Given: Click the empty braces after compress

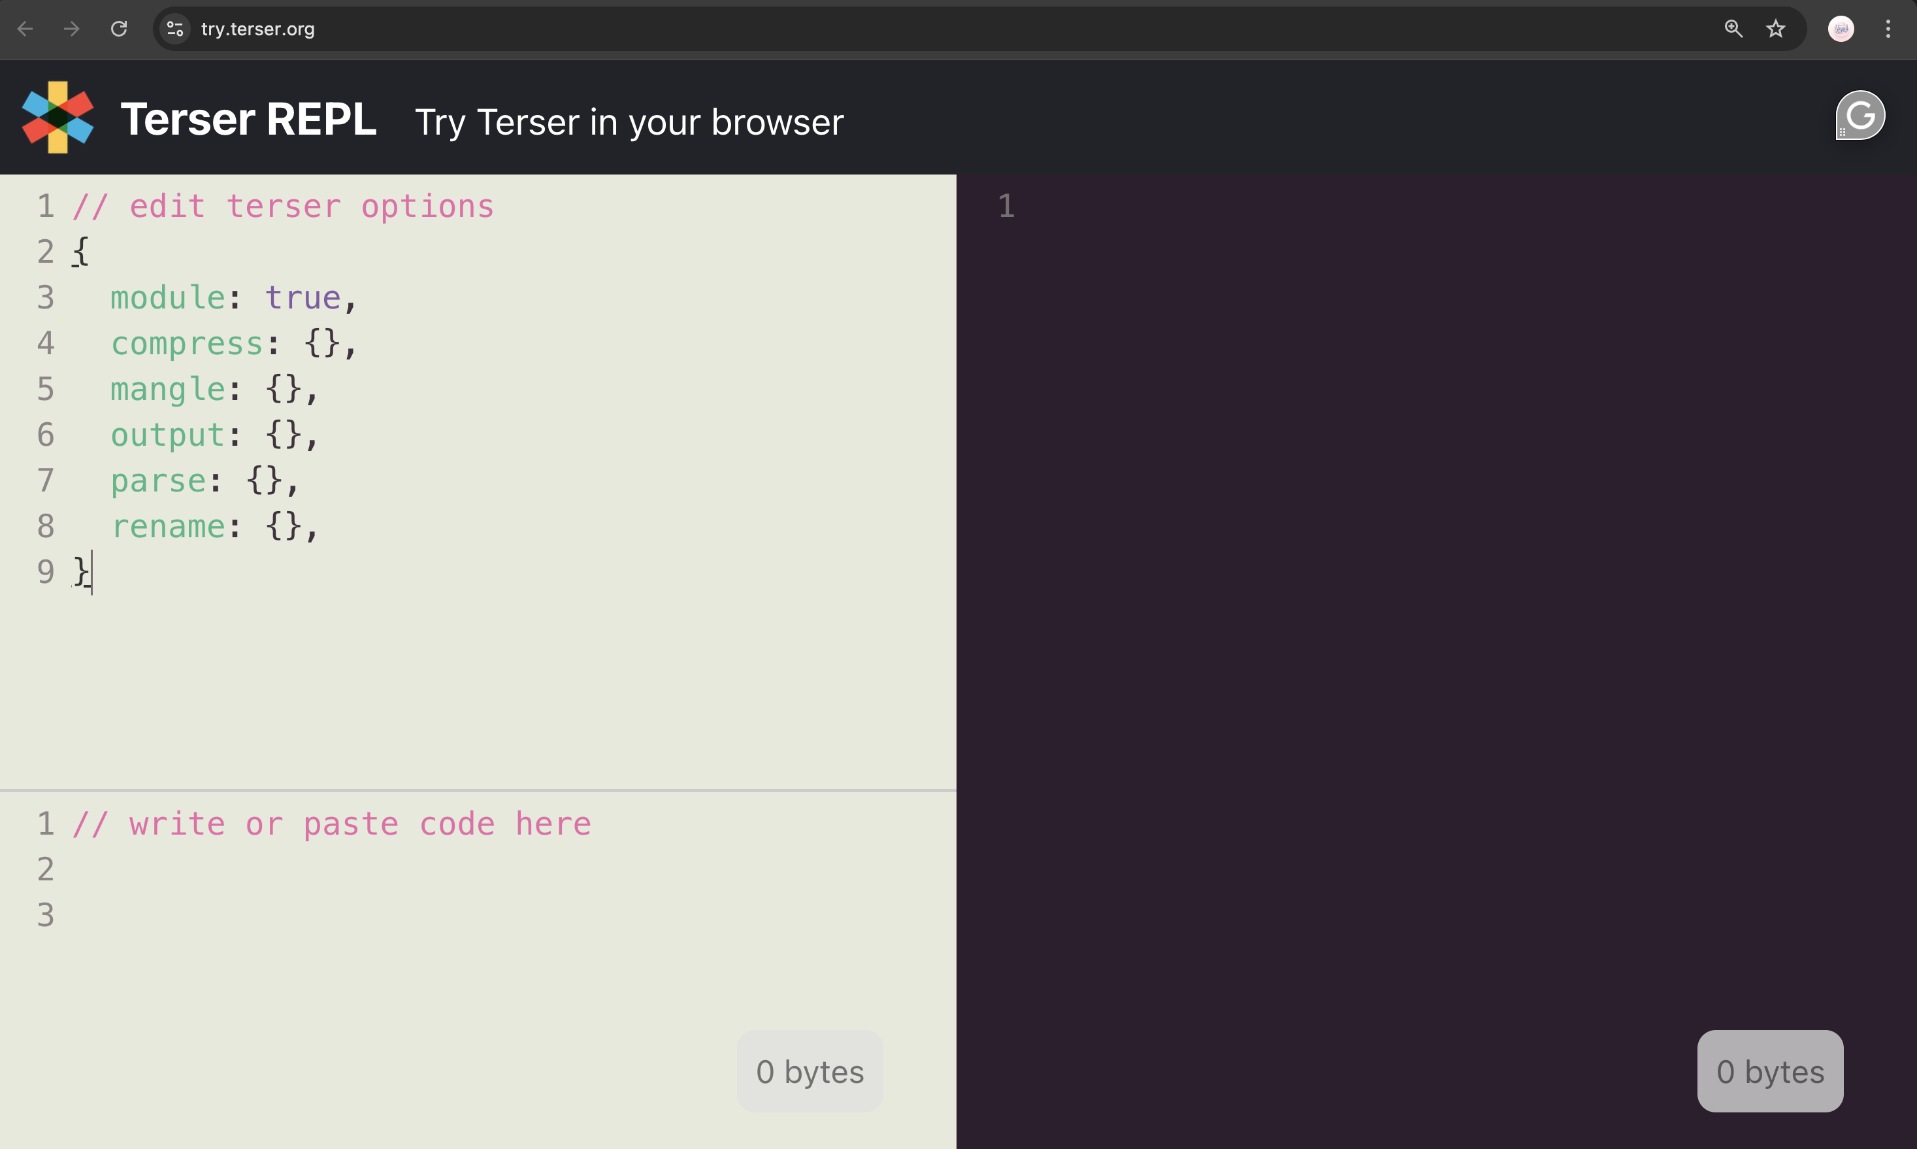Looking at the screenshot, I should (x=322, y=344).
